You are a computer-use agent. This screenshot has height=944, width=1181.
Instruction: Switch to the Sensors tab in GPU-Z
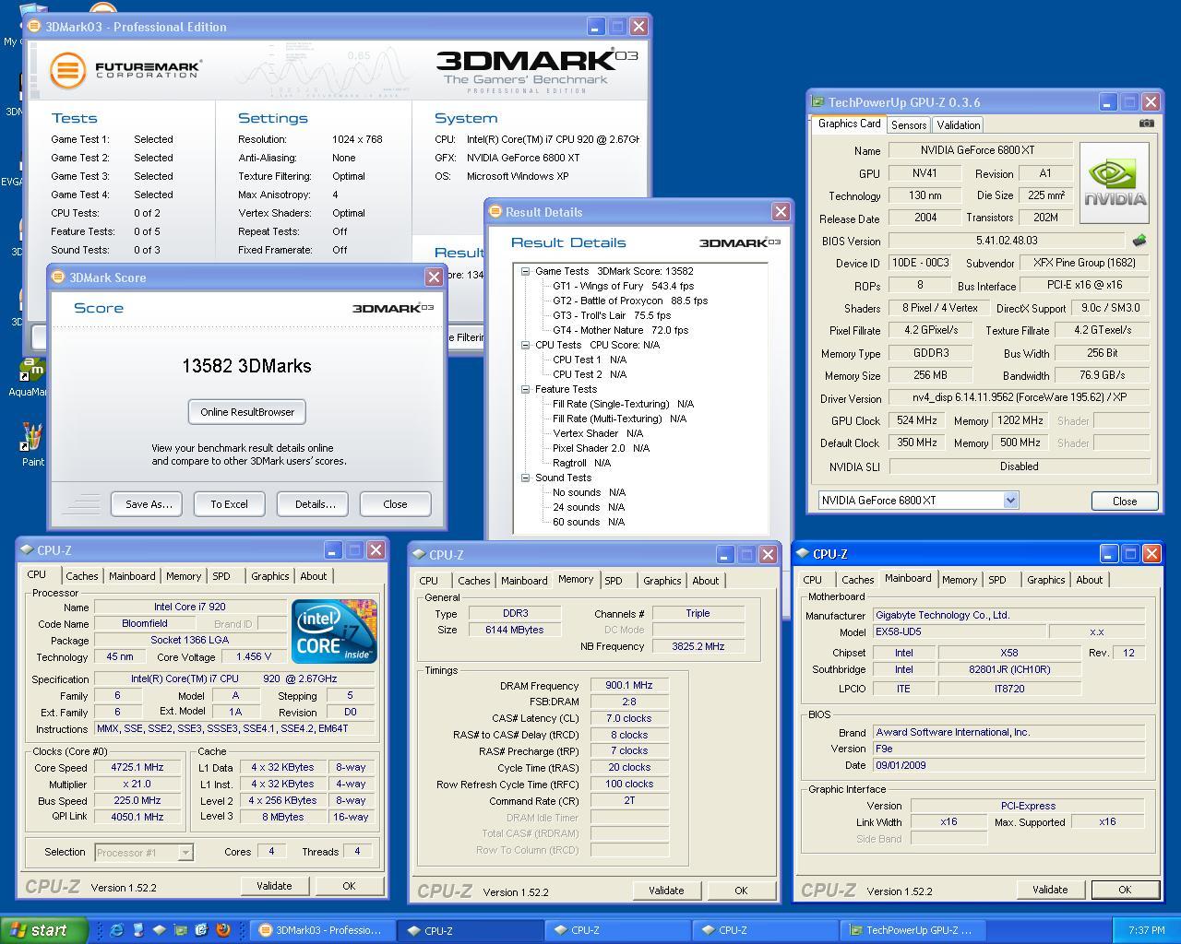(x=908, y=125)
